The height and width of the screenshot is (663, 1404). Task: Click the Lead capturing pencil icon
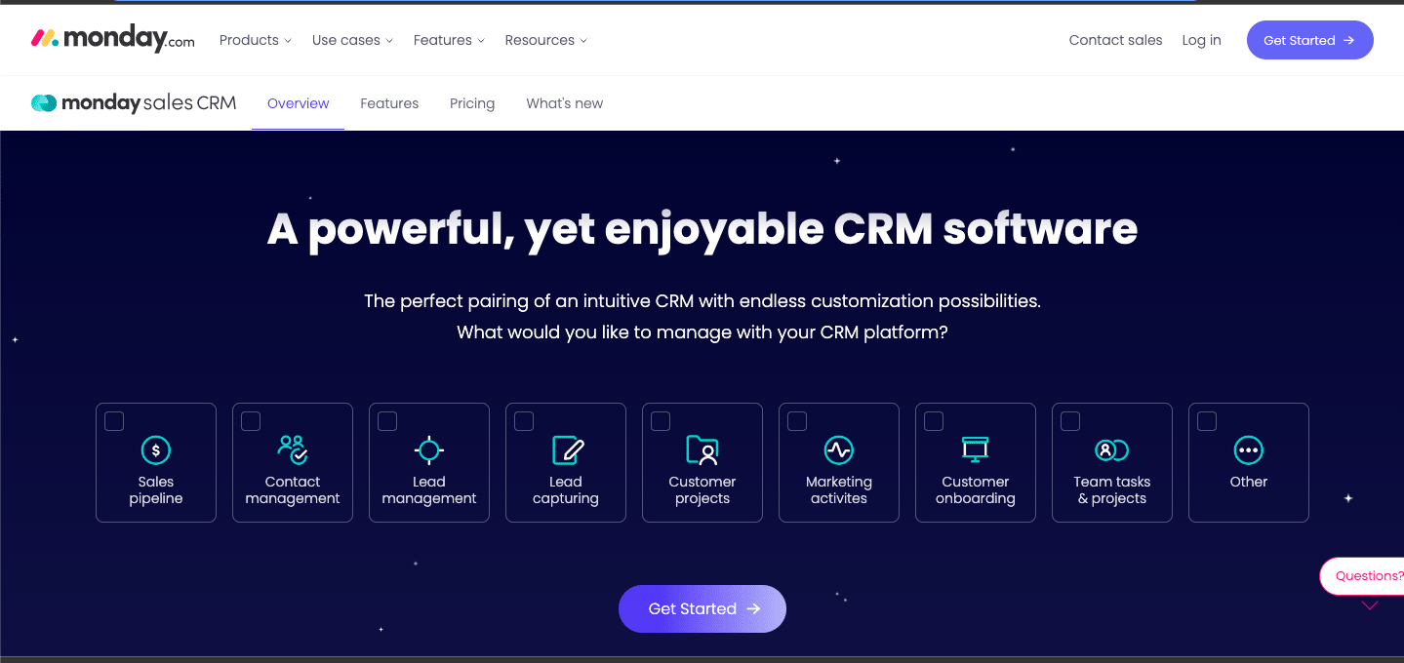(567, 449)
